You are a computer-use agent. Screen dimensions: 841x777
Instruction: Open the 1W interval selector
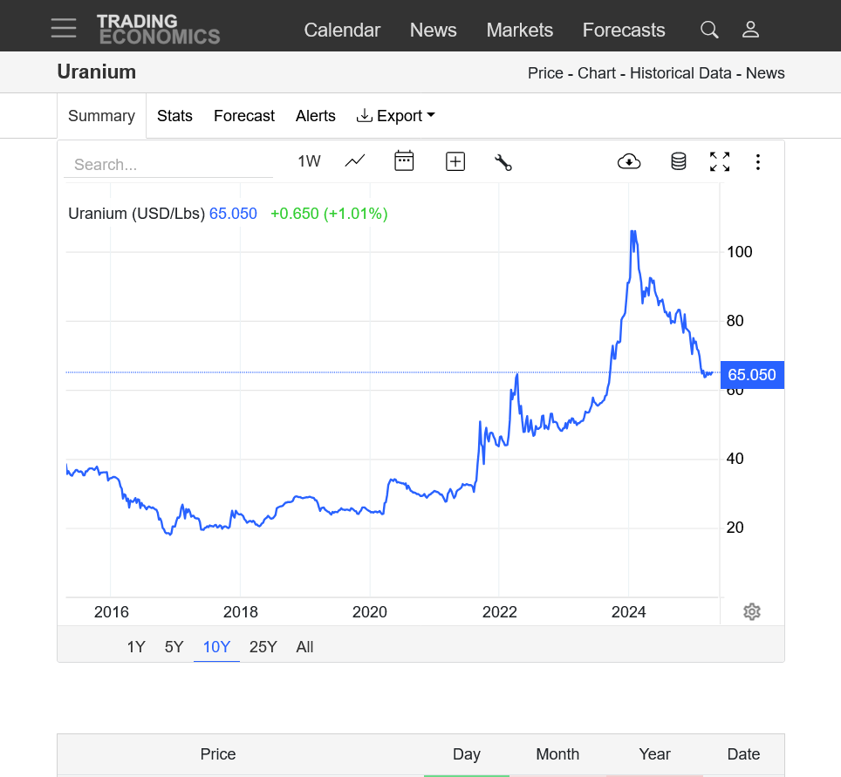click(309, 161)
